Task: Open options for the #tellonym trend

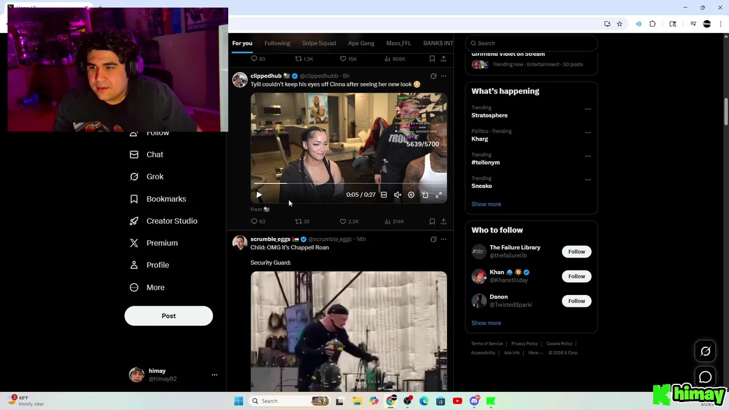Action: [588, 156]
